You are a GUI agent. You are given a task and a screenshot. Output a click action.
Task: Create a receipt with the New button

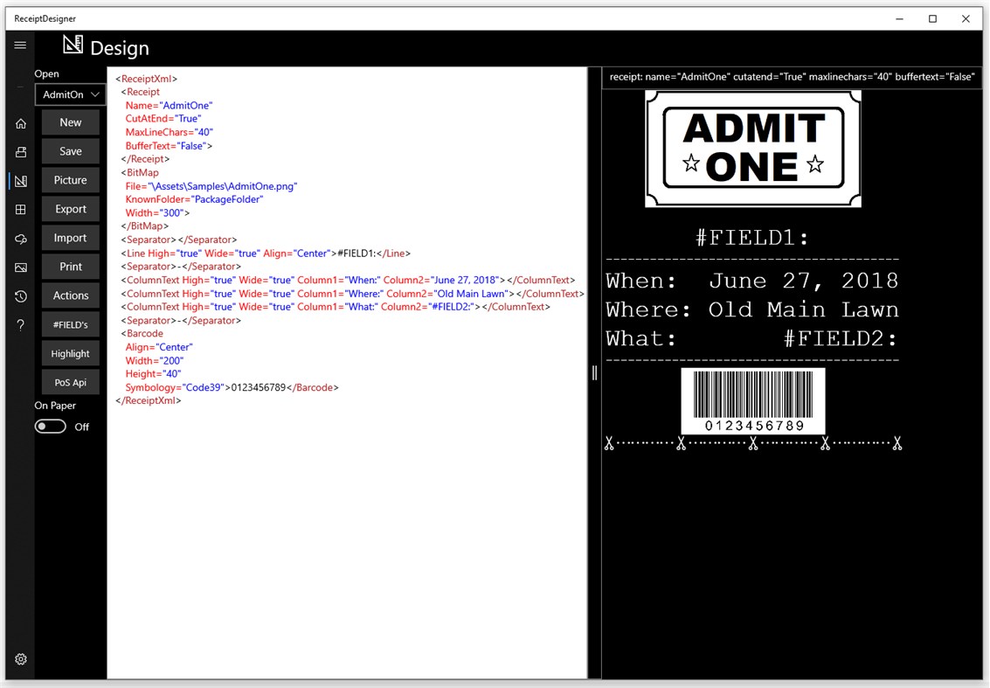click(x=70, y=122)
